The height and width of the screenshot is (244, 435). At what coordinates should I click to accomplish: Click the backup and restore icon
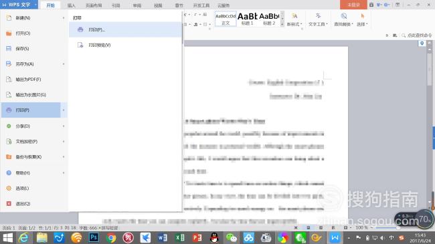click(x=9, y=156)
